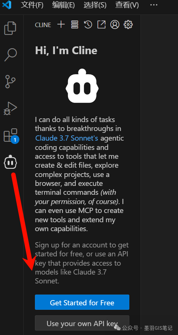Select the Cline robot icon in activity bar

[x=10, y=163]
